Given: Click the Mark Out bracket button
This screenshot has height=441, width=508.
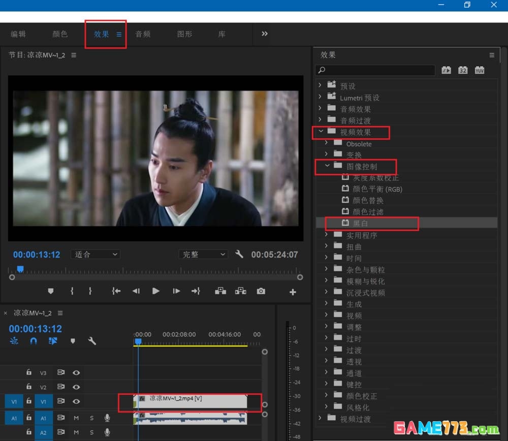Looking at the screenshot, I should tap(90, 291).
